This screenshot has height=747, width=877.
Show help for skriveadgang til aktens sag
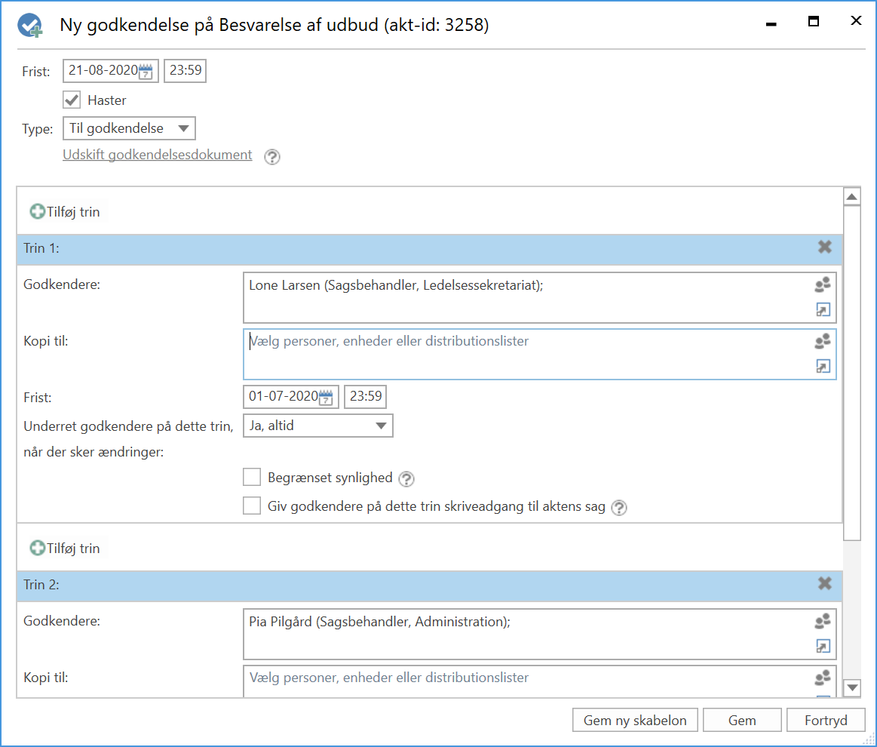(619, 508)
